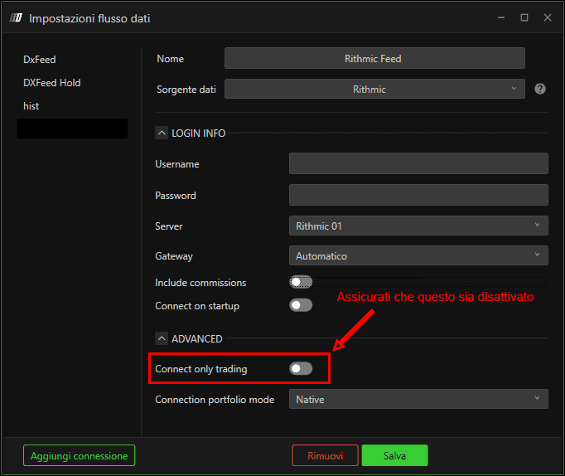Click the app logo in title bar

point(17,17)
